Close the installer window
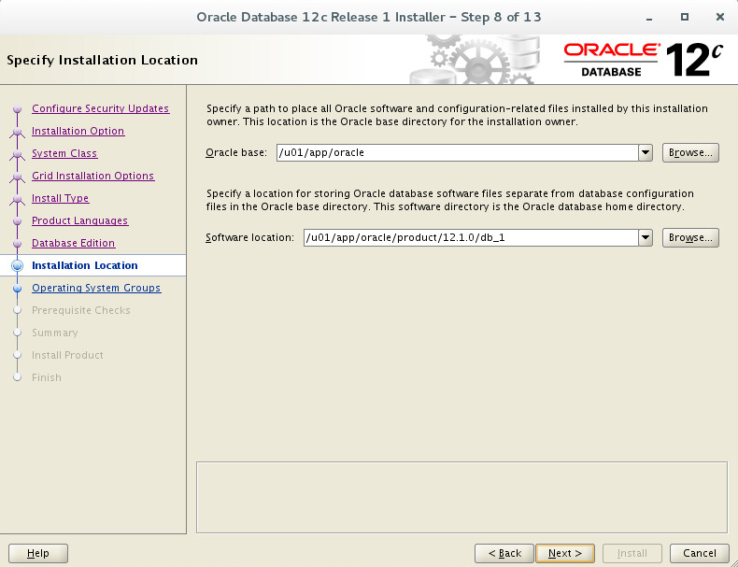 pyautogui.click(x=719, y=17)
